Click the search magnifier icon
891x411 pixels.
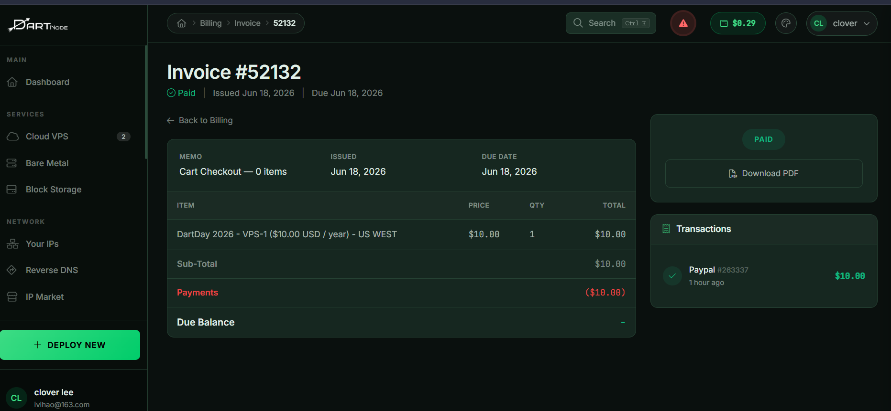[x=578, y=23]
